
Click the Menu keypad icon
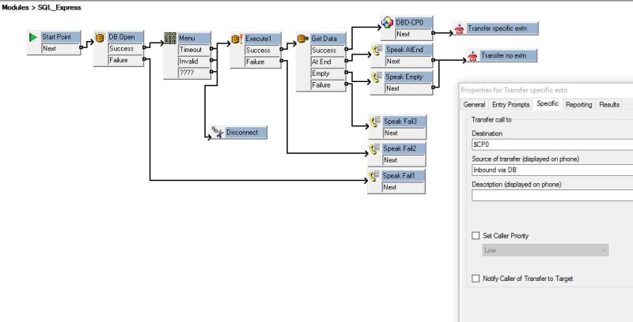click(170, 38)
